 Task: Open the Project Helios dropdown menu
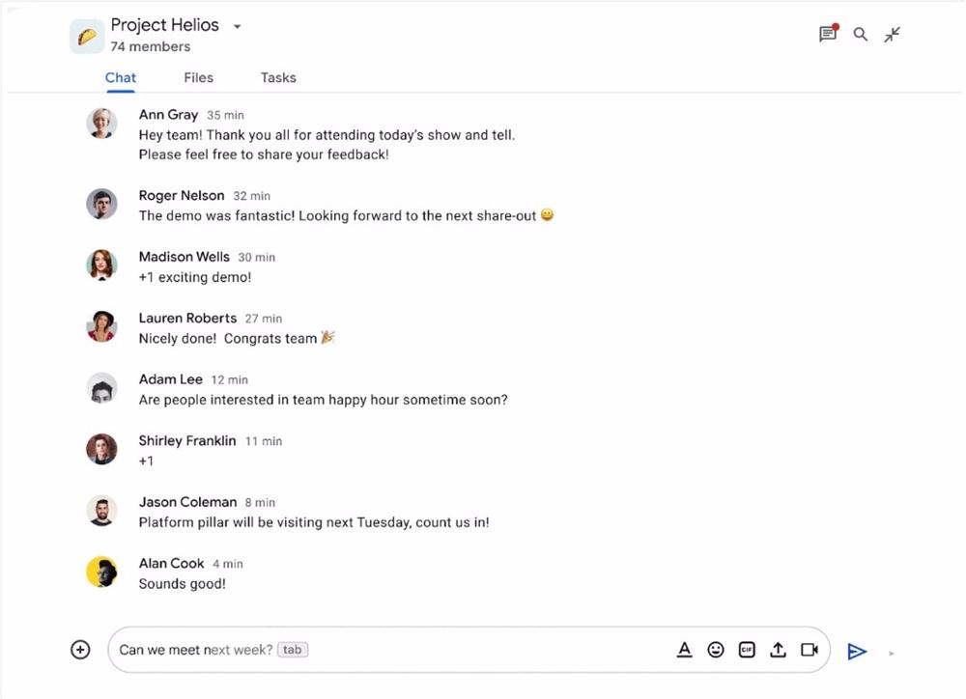(237, 26)
